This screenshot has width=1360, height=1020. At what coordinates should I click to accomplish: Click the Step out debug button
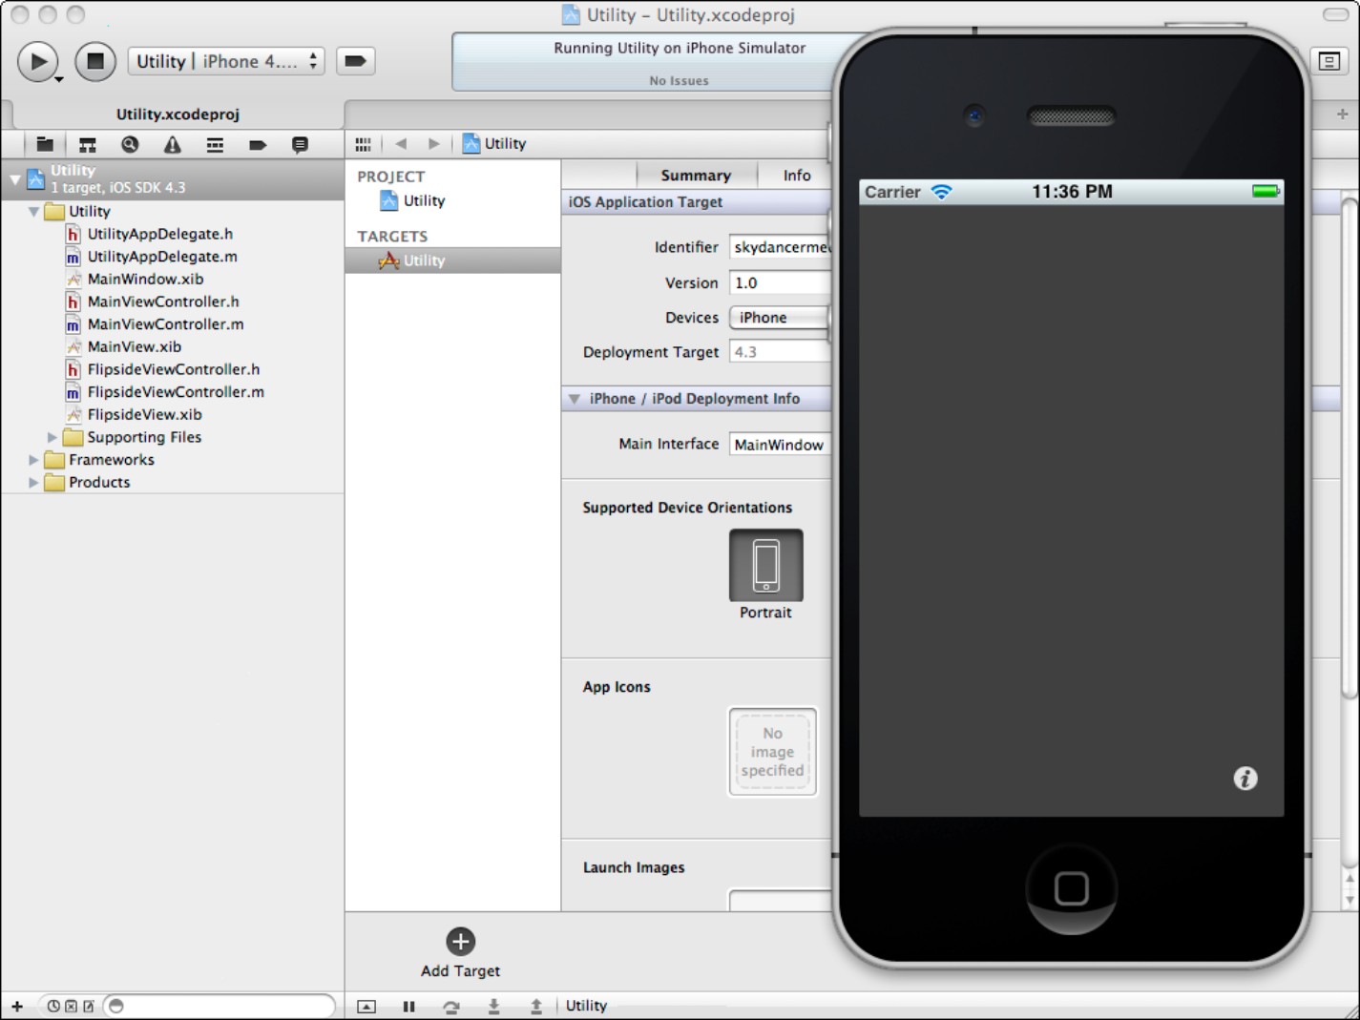pos(536,1007)
